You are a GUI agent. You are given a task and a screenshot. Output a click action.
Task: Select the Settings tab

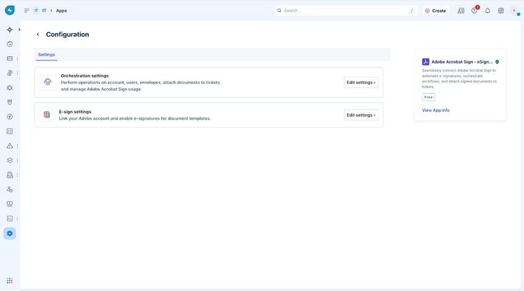(46, 54)
